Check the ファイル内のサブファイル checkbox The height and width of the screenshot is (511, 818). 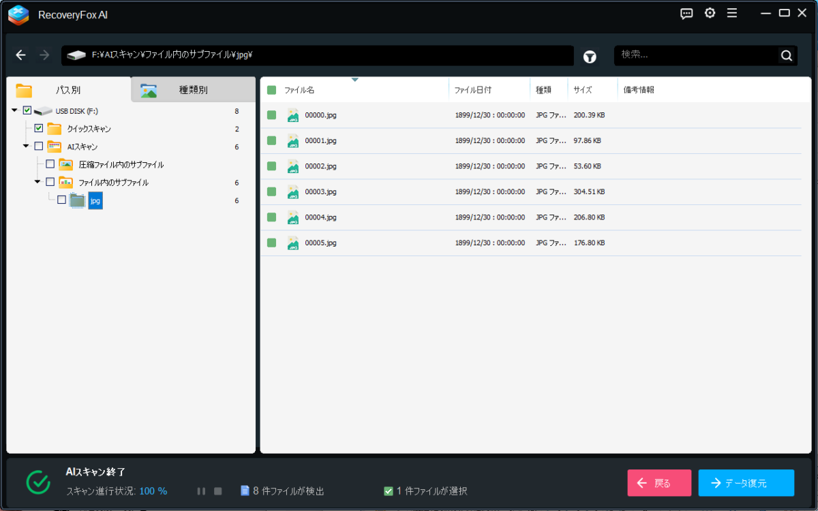[x=50, y=182]
